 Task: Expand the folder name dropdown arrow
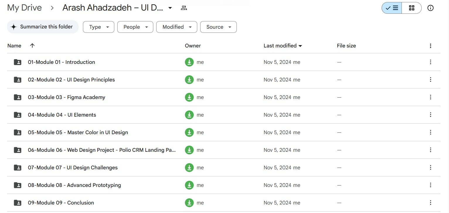click(170, 8)
